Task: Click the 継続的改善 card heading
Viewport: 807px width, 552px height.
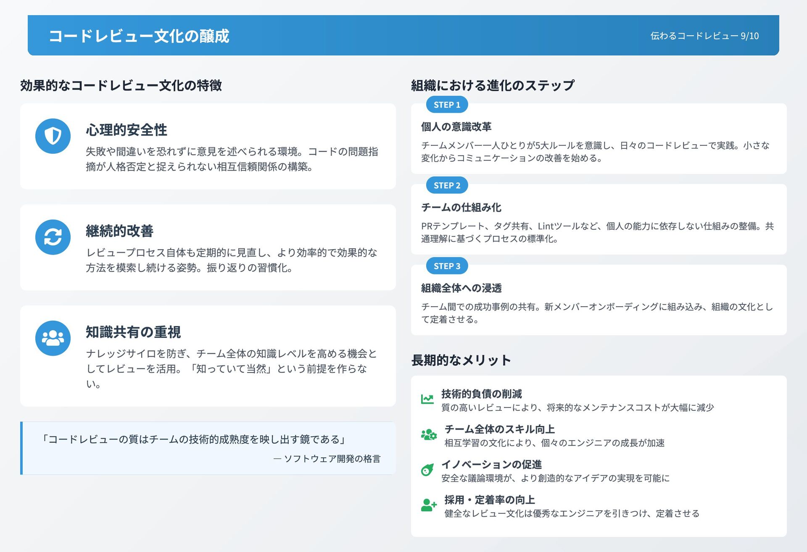Action: click(x=120, y=231)
